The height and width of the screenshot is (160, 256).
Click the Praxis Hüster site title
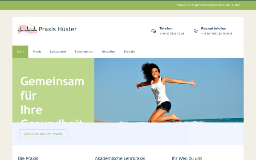pyautogui.click(x=58, y=29)
